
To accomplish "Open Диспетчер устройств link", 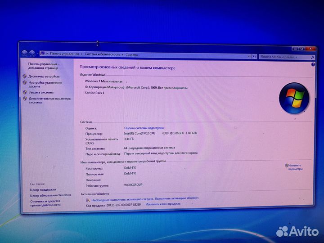I will point(44,76).
